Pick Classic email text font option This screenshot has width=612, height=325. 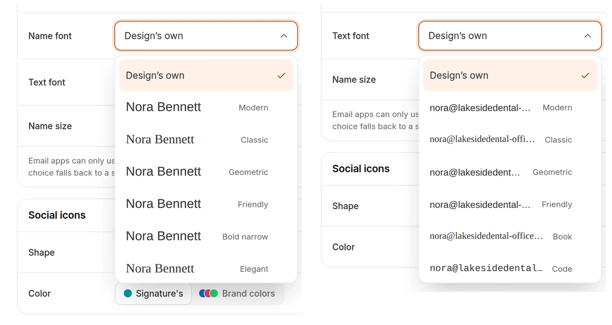(510, 140)
